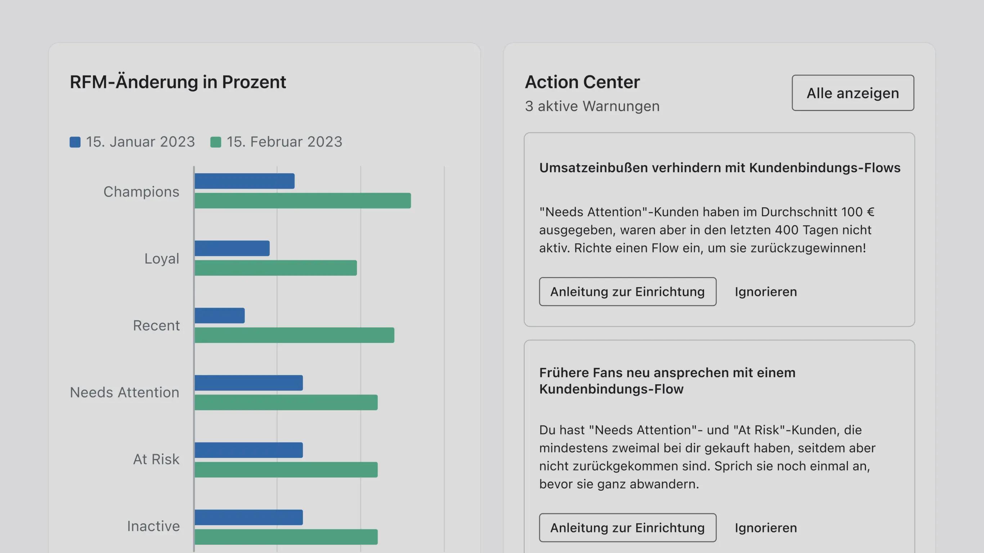Image resolution: width=984 pixels, height=553 pixels.
Task: Ignore the Frühere Fans neu ansprechen warning
Action: pos(766,528)
